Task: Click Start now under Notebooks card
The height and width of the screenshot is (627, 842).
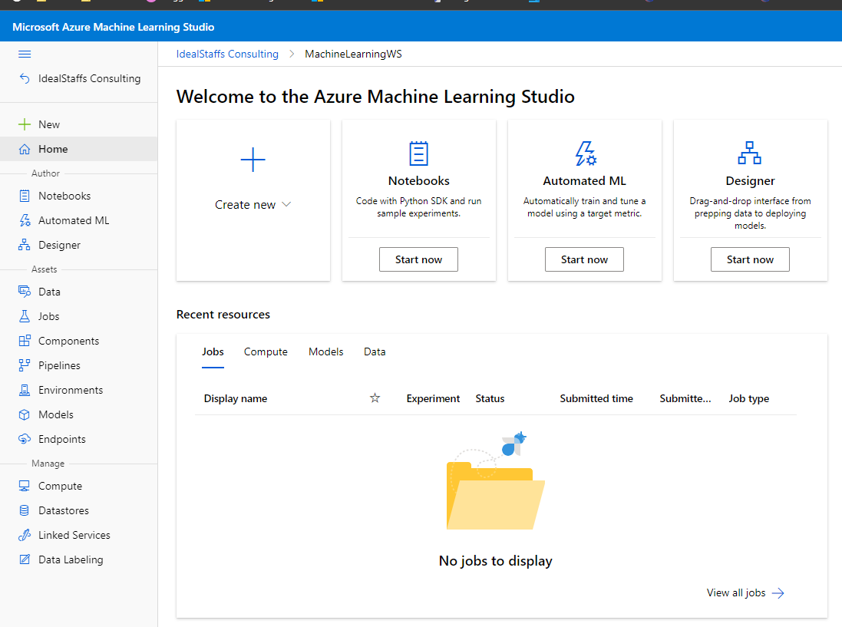Action: pos(418,259)
